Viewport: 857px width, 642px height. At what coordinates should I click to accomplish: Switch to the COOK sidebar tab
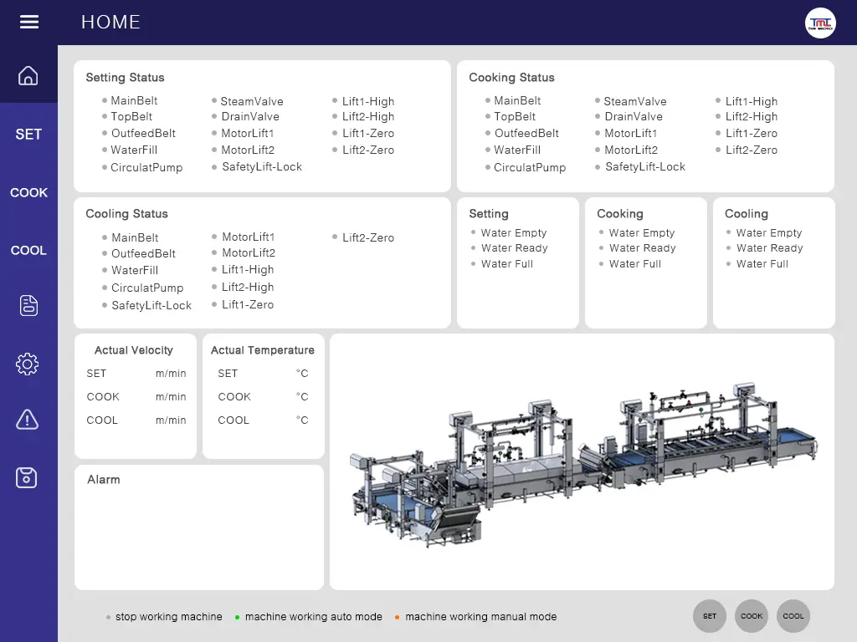coord(28,192)
